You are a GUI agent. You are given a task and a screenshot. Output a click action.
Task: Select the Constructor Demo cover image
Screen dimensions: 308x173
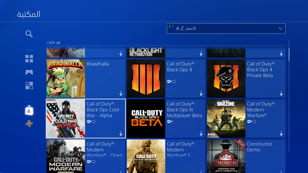click(226, 156)
